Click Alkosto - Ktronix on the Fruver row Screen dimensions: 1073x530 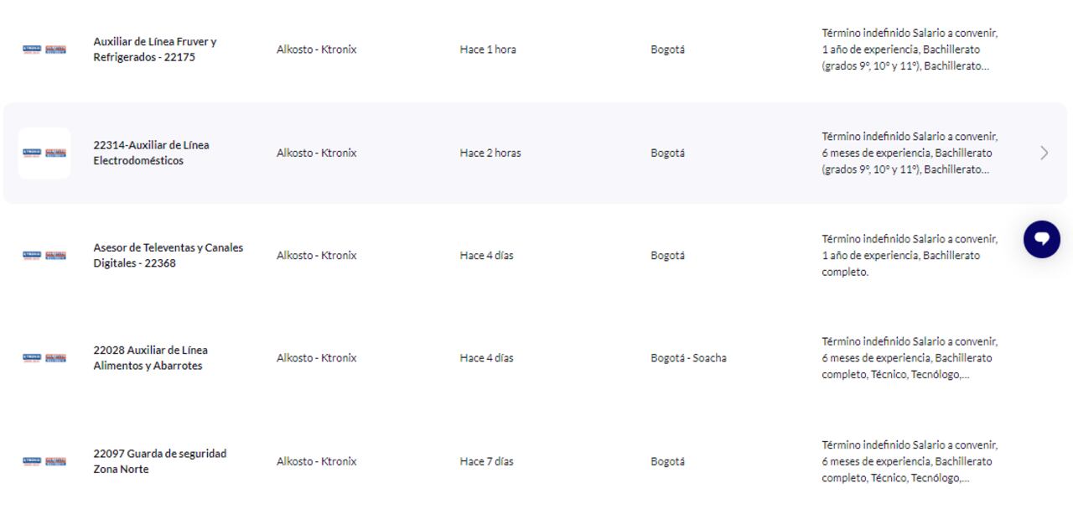pyautogui.click(x=316, y=49)
